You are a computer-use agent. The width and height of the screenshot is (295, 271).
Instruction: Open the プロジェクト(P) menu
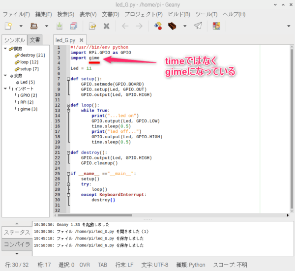click(144, 14)
